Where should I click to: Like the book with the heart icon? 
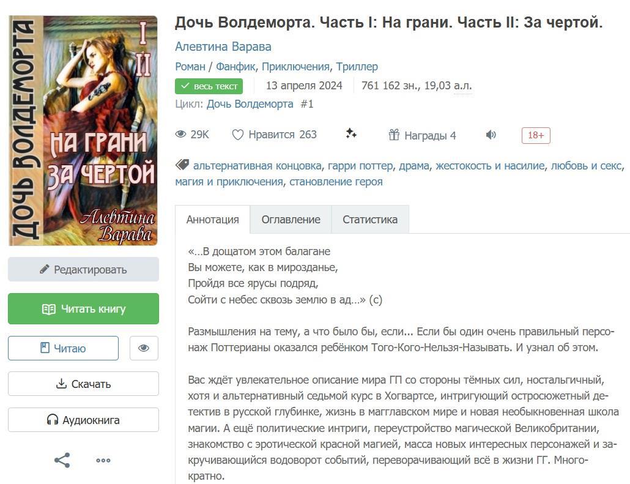coord(238,135)
